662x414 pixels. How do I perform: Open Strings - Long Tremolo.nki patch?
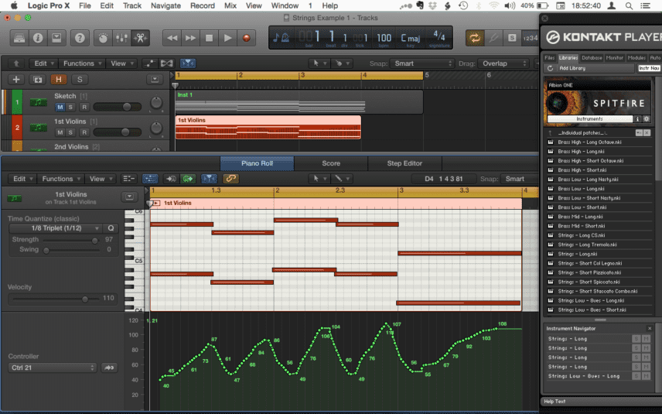tap(587, 245)
